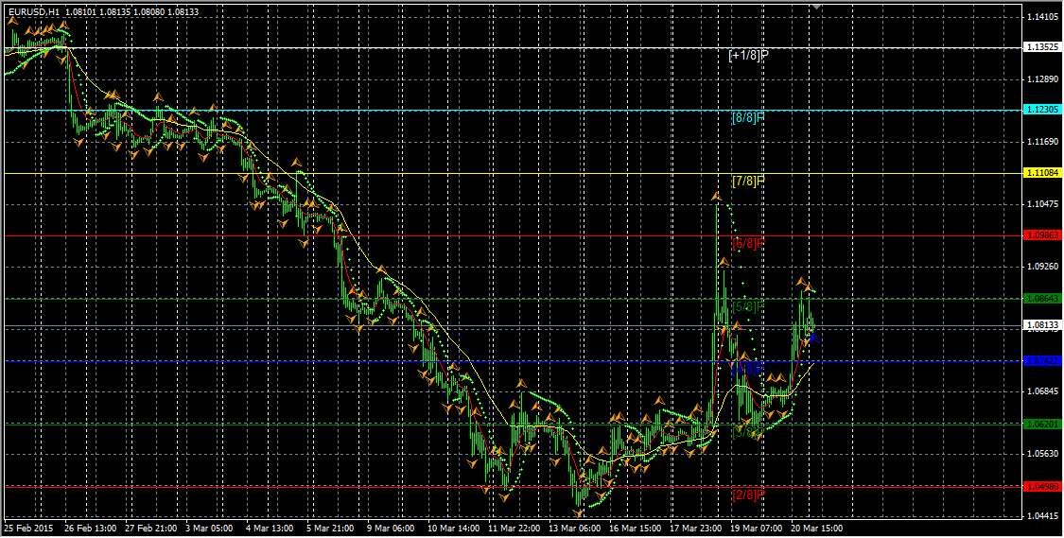1064x538 pixels.
Task: Click the 1.11690 price scale value
Action: point(1042,142)
